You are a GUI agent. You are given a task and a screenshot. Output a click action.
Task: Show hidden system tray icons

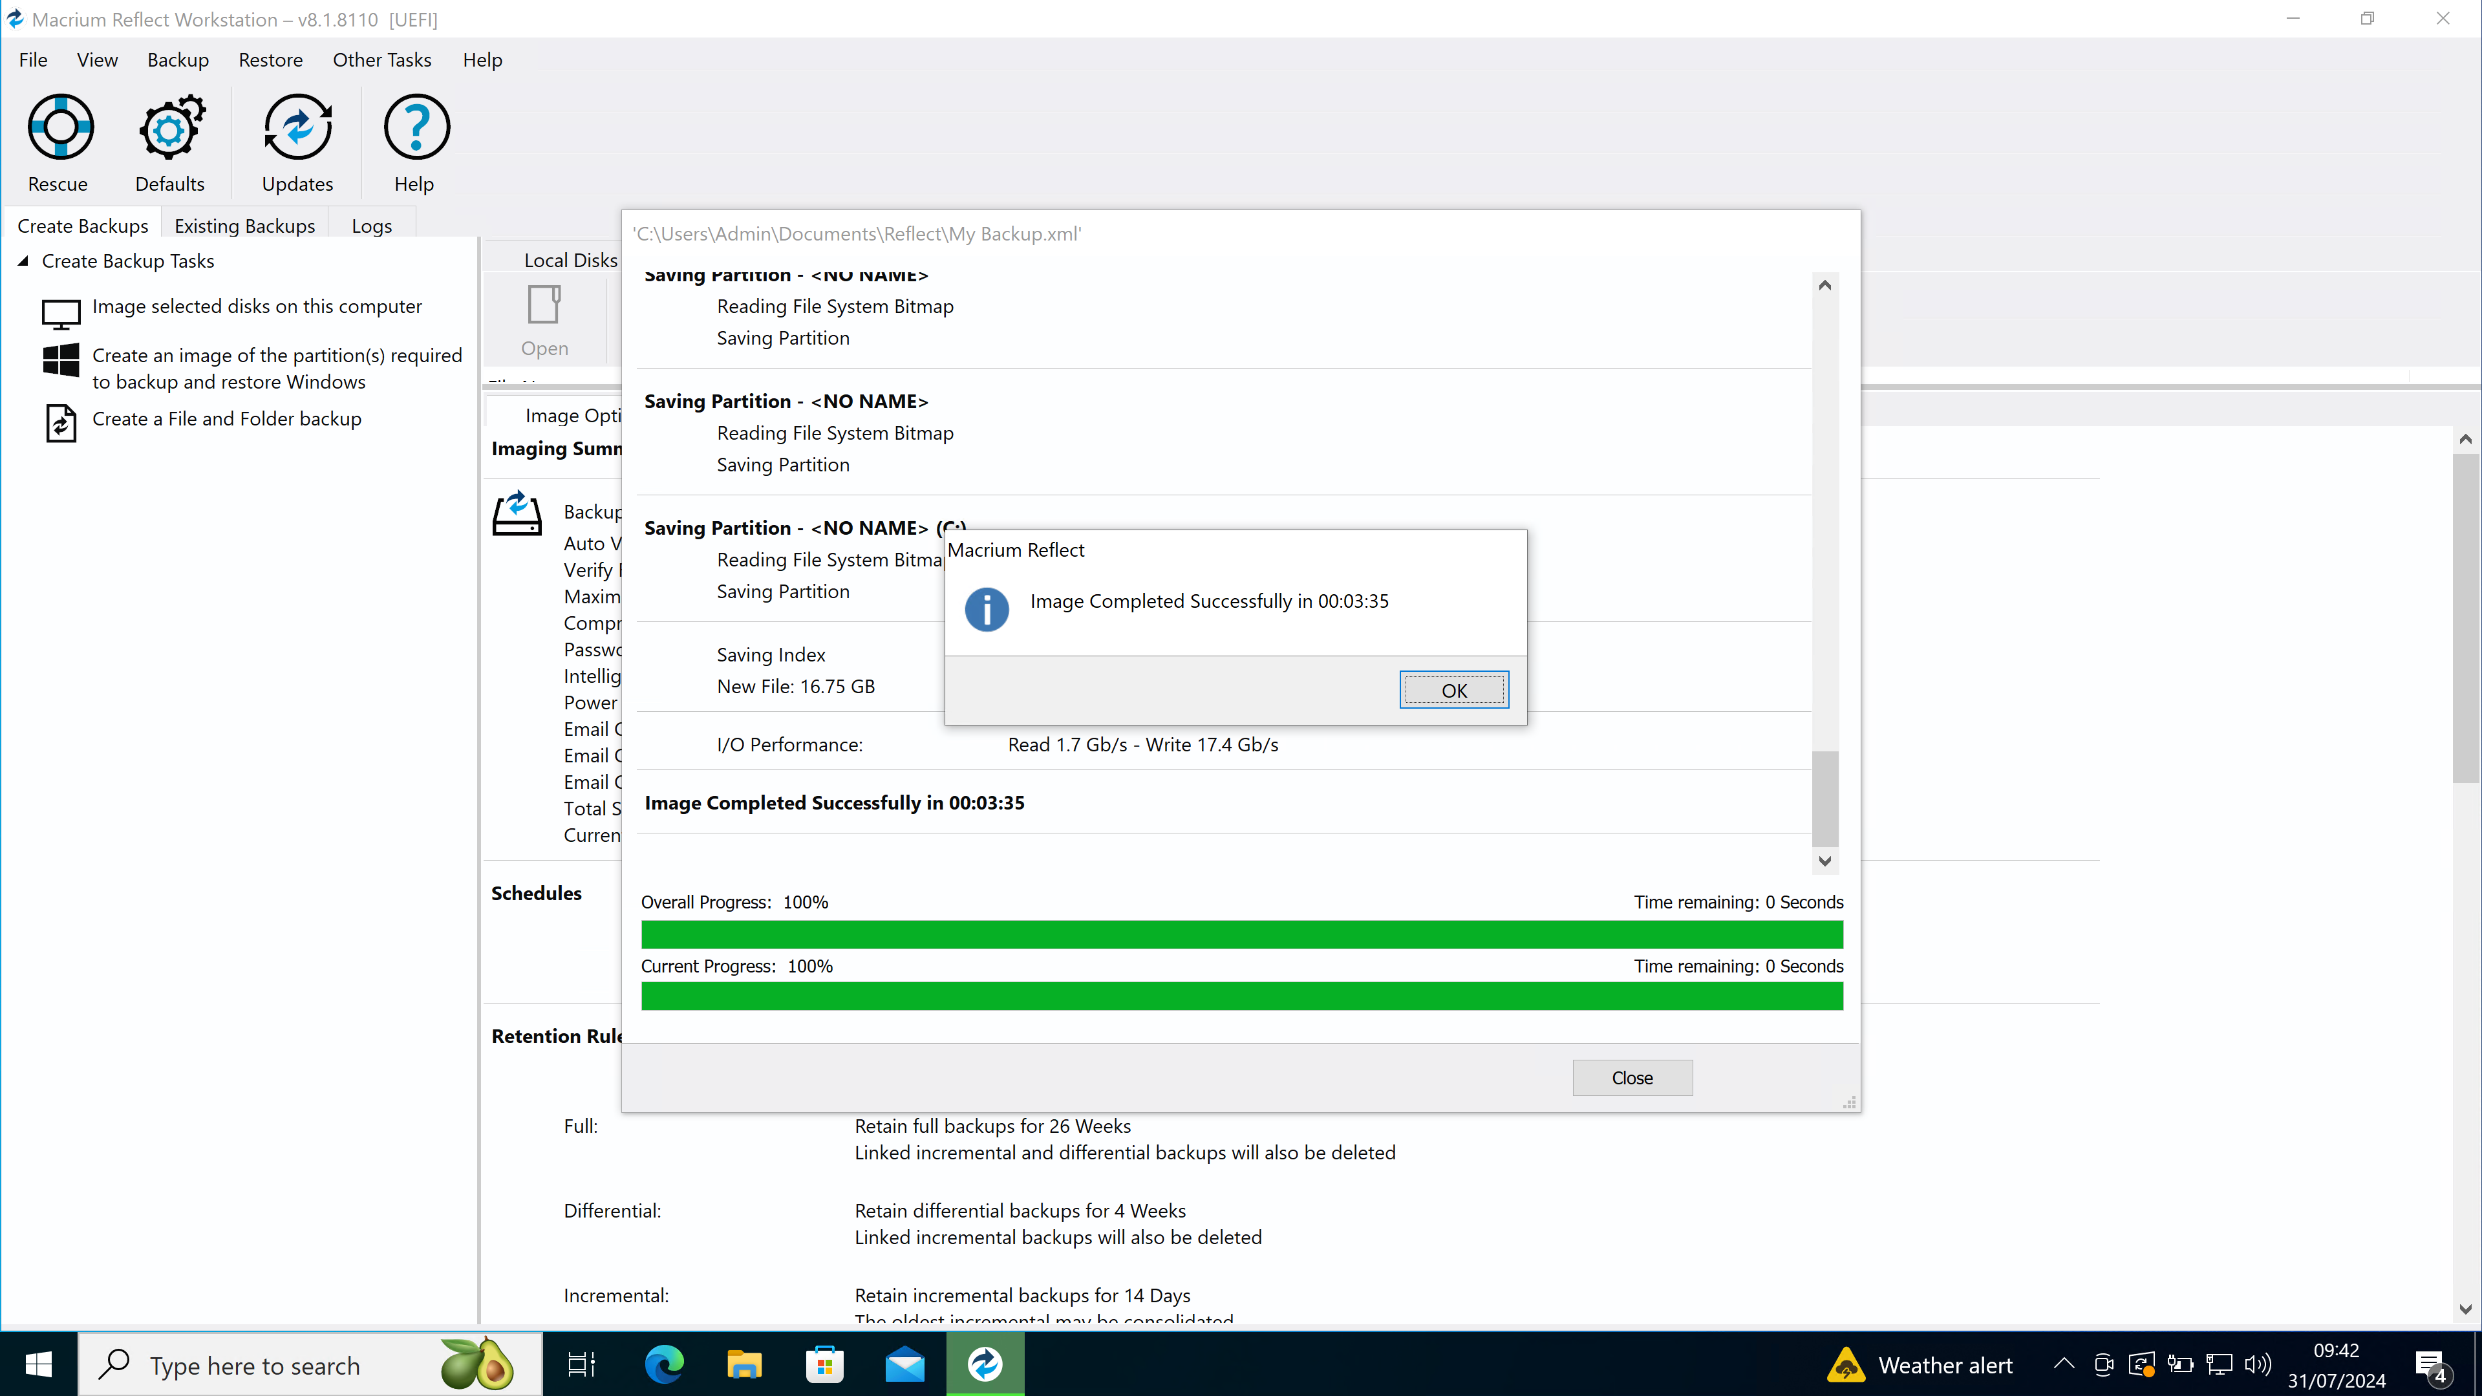pos(2063,1364)
